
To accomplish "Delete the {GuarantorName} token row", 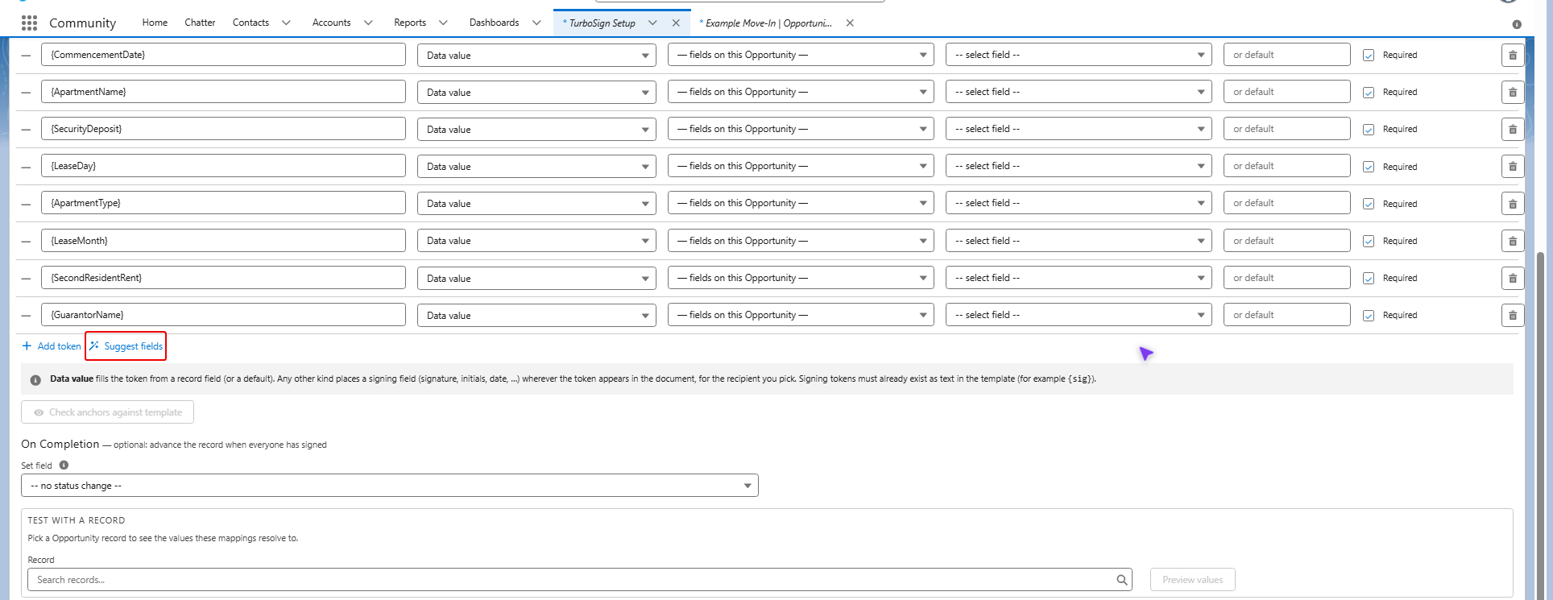I will pyautogui.click(x=1512, y=315).
